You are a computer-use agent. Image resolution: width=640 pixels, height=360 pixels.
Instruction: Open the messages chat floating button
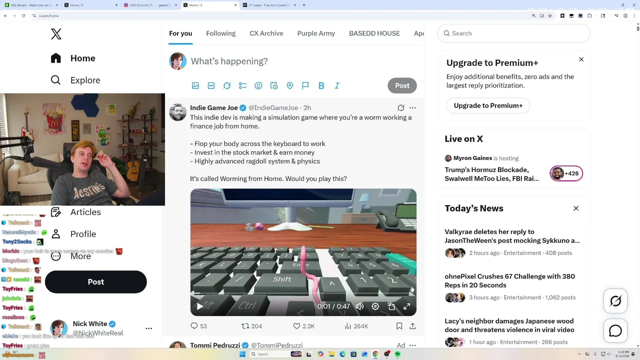click(615, 331)
